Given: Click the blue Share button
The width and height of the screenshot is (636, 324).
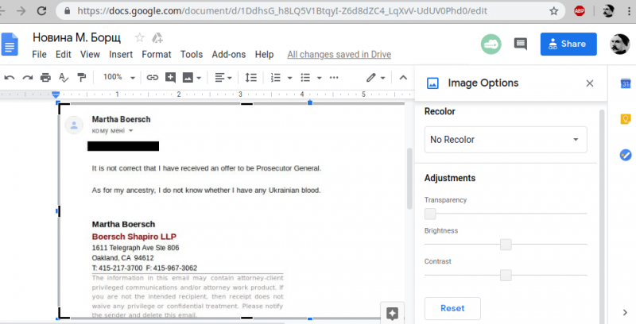Looking at the screenshot, I should point(568,44).
